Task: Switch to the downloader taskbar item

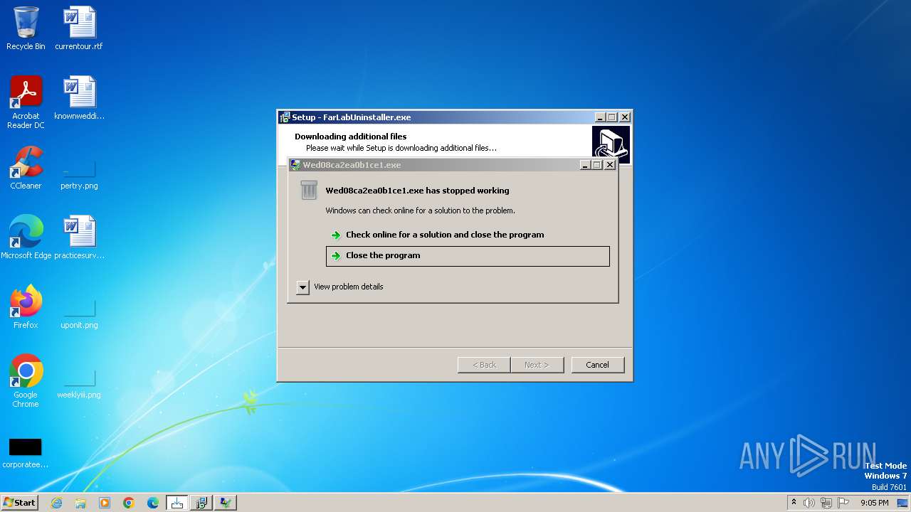Action: click(177, 503)
